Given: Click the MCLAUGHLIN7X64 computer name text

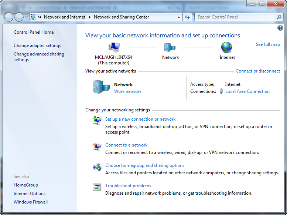Looking at the screenshot, I should coord(113,57).
